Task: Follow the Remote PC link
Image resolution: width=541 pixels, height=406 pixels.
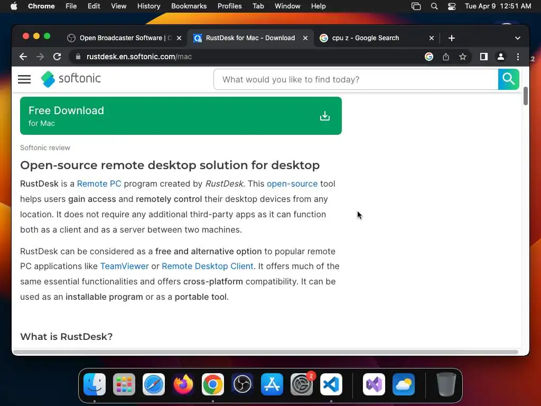Action: coord(99,183)
